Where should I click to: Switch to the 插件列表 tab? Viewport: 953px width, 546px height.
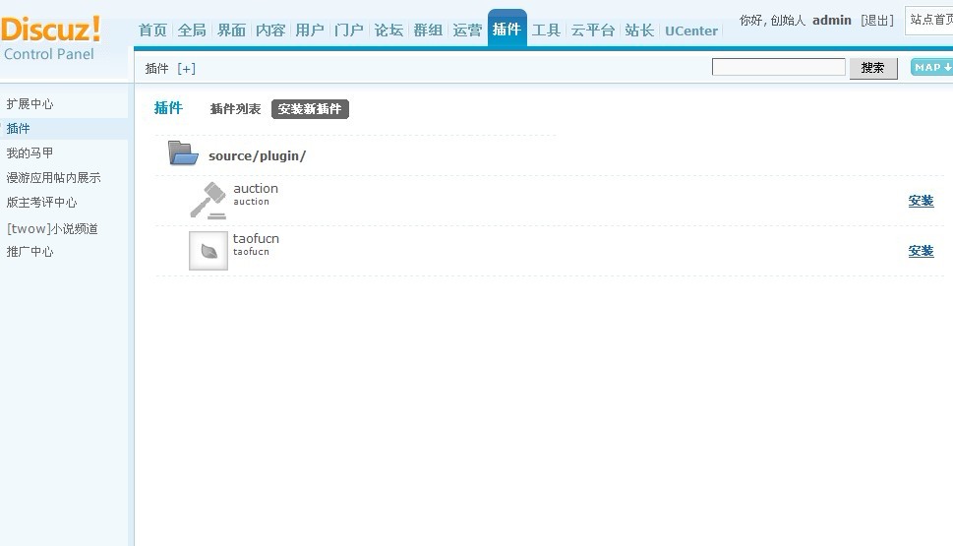pos(235,109)
